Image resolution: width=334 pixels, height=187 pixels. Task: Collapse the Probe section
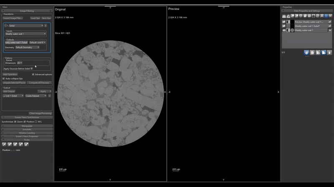pyautogui.click(x=27, y=140)
